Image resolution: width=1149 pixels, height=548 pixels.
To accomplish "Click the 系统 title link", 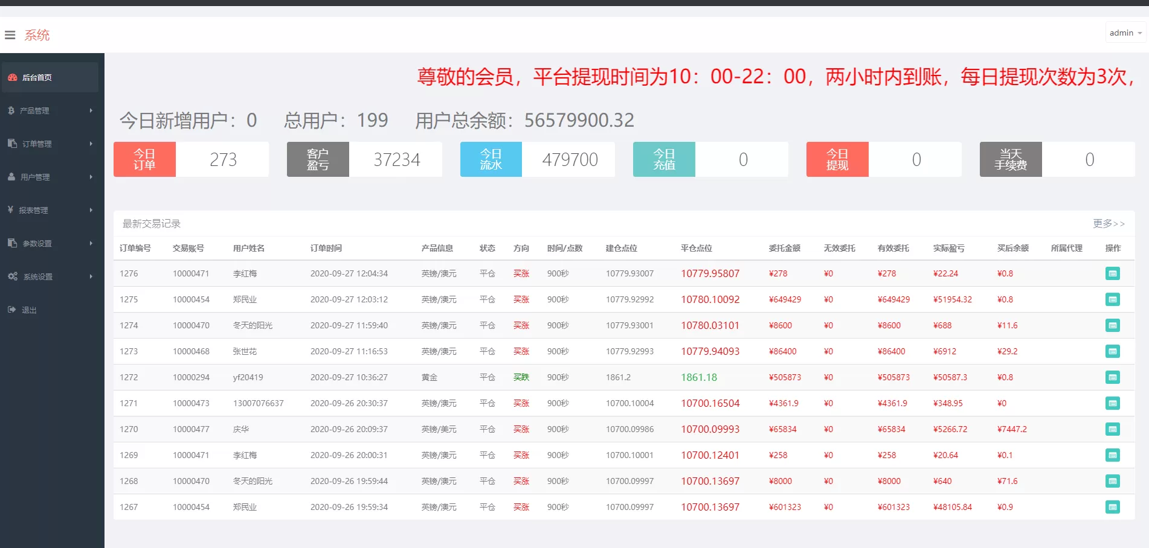I will [37, 35].
